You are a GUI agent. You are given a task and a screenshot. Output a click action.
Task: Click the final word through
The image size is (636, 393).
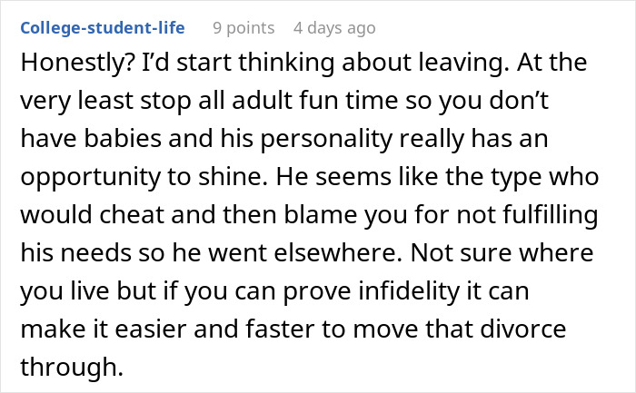[72, 368]
